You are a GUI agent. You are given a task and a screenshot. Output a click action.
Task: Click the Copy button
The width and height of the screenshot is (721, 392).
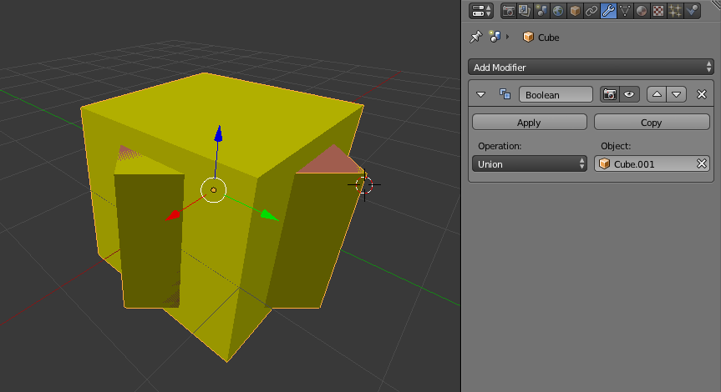tap(652, 122)
